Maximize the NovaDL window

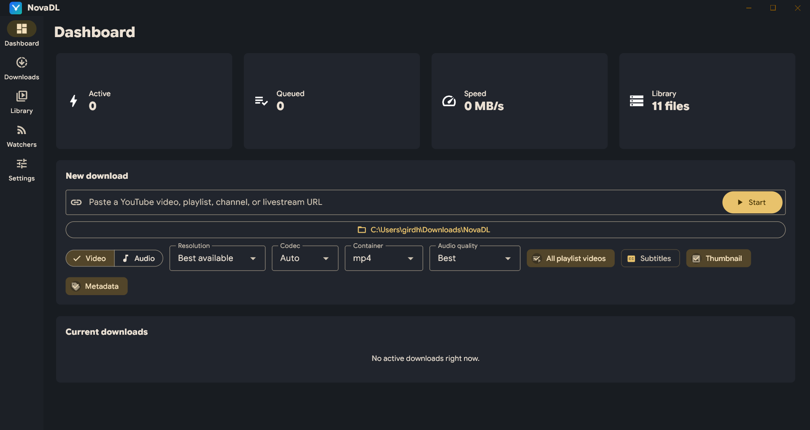coord(773,8)
